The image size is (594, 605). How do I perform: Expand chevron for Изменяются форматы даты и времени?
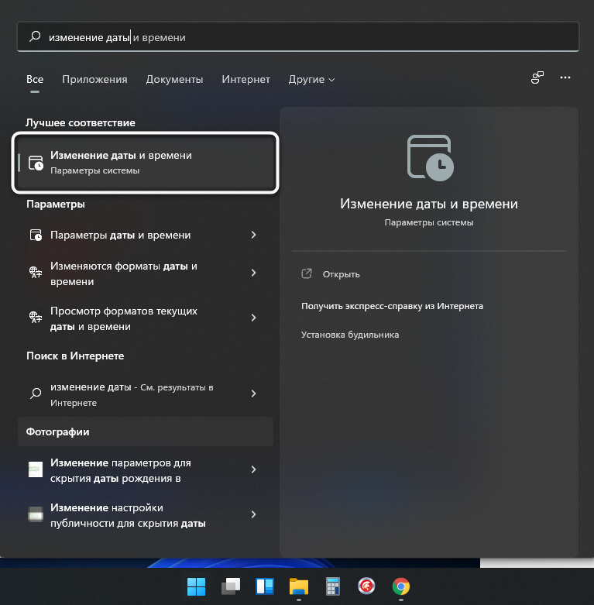[253, 273]
